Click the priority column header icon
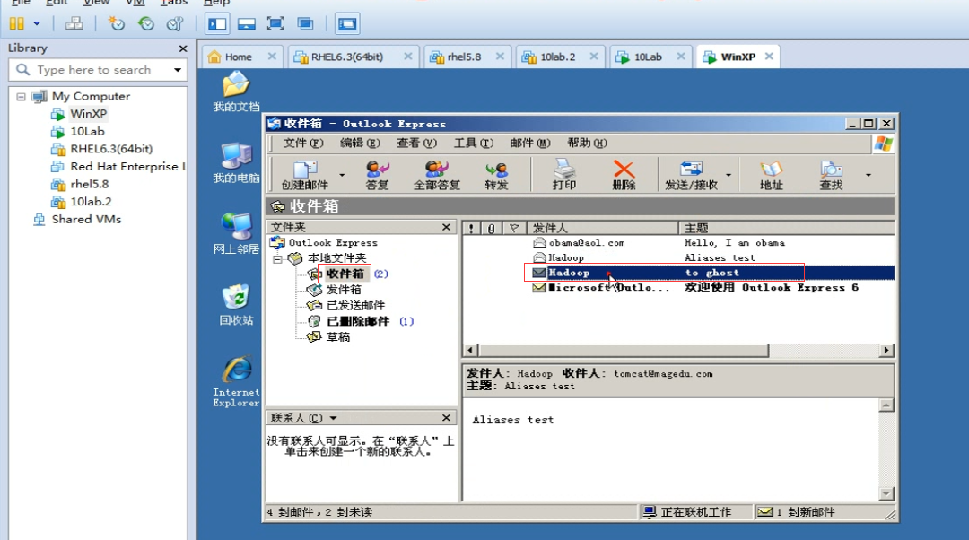 point(472,228)
